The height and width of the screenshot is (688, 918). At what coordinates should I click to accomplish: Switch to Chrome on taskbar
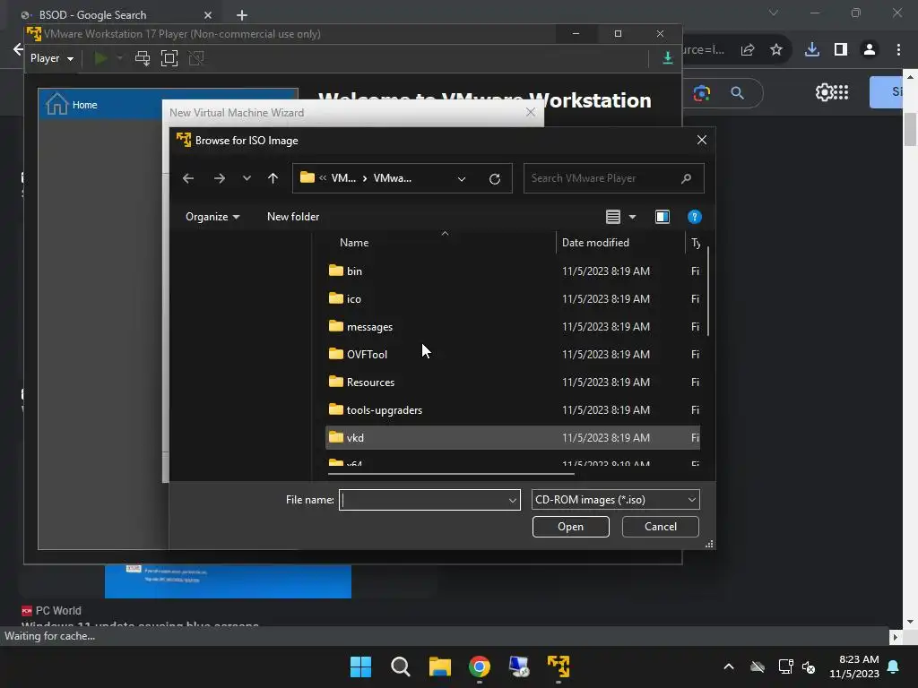[x=480, y=666]
